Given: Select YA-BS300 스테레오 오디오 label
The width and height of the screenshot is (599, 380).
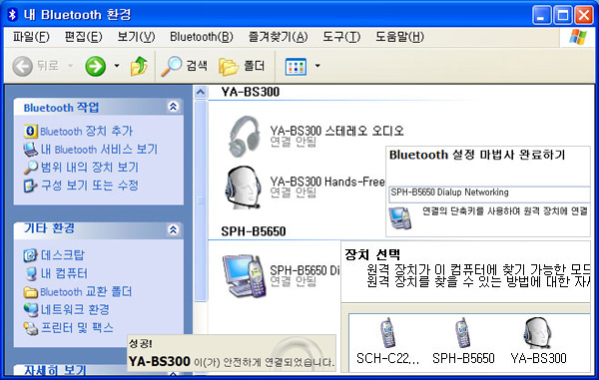Looking at the screenshot, I should [337, 131].
